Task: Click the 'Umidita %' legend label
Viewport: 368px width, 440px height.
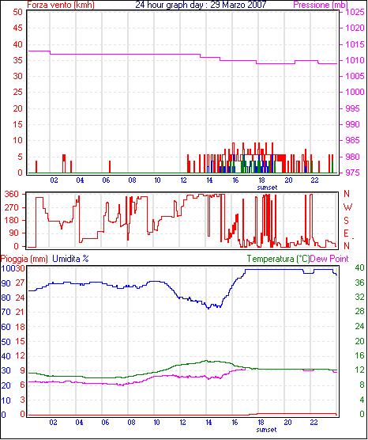Action: tap(70, 259)
